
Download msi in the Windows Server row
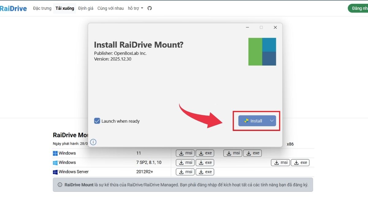(185, 172)
